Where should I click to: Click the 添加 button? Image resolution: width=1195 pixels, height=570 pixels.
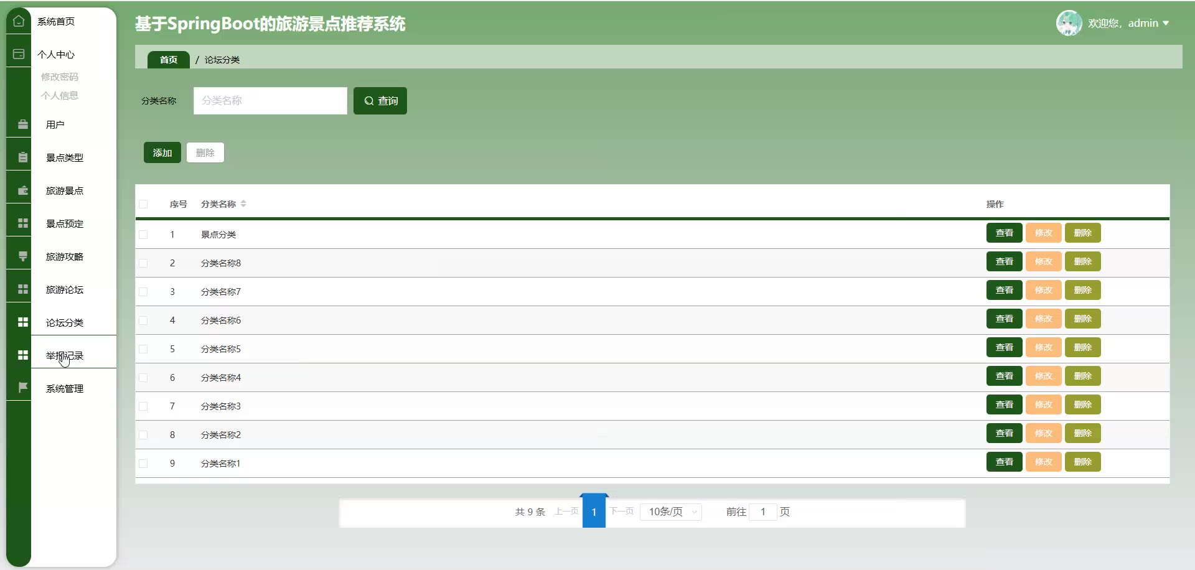coord(162,152)
